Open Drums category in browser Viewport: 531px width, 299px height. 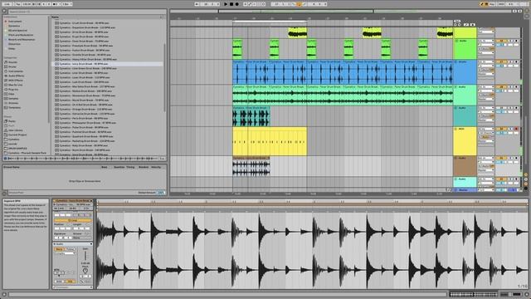[x=12, y=66]
